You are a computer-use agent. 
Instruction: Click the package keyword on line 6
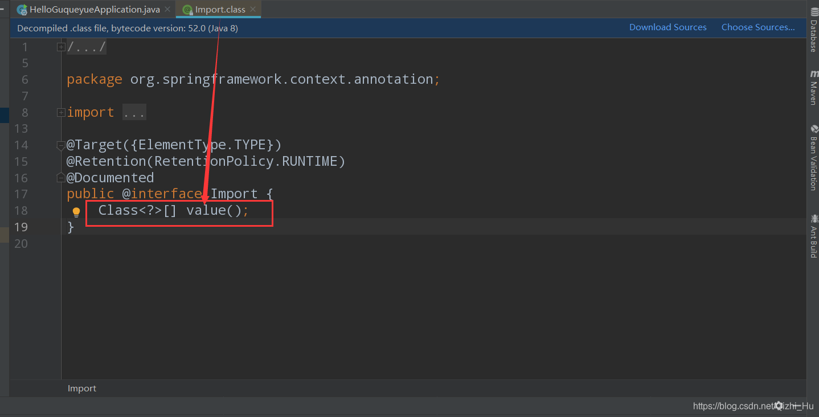(x=95, y=79)
